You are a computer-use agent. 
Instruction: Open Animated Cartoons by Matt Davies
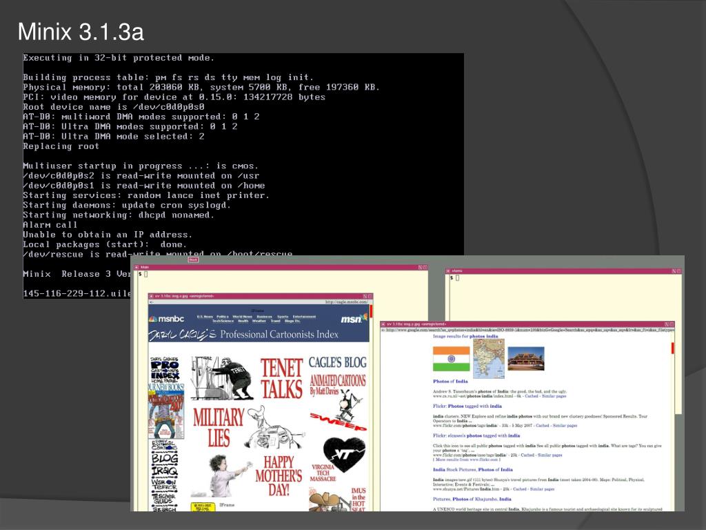338,385
